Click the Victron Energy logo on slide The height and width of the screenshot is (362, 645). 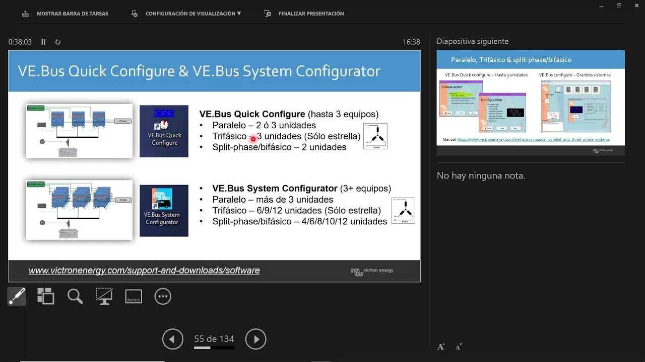click(372, 271)
